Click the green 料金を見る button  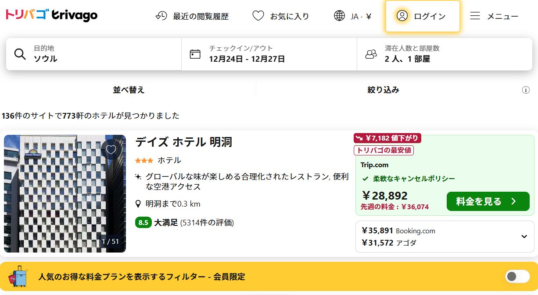[x=488, y=201]
